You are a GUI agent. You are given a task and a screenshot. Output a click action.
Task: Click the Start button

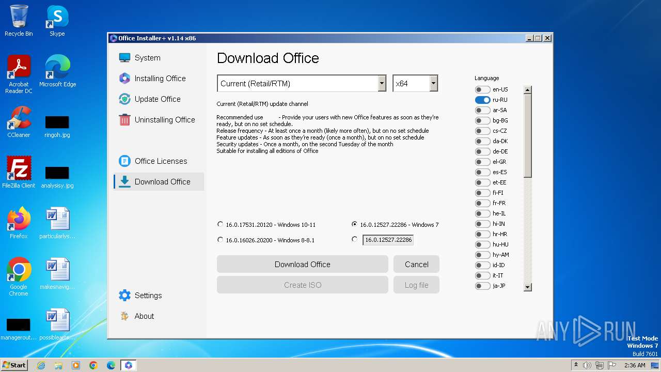(x=14, y=365)
